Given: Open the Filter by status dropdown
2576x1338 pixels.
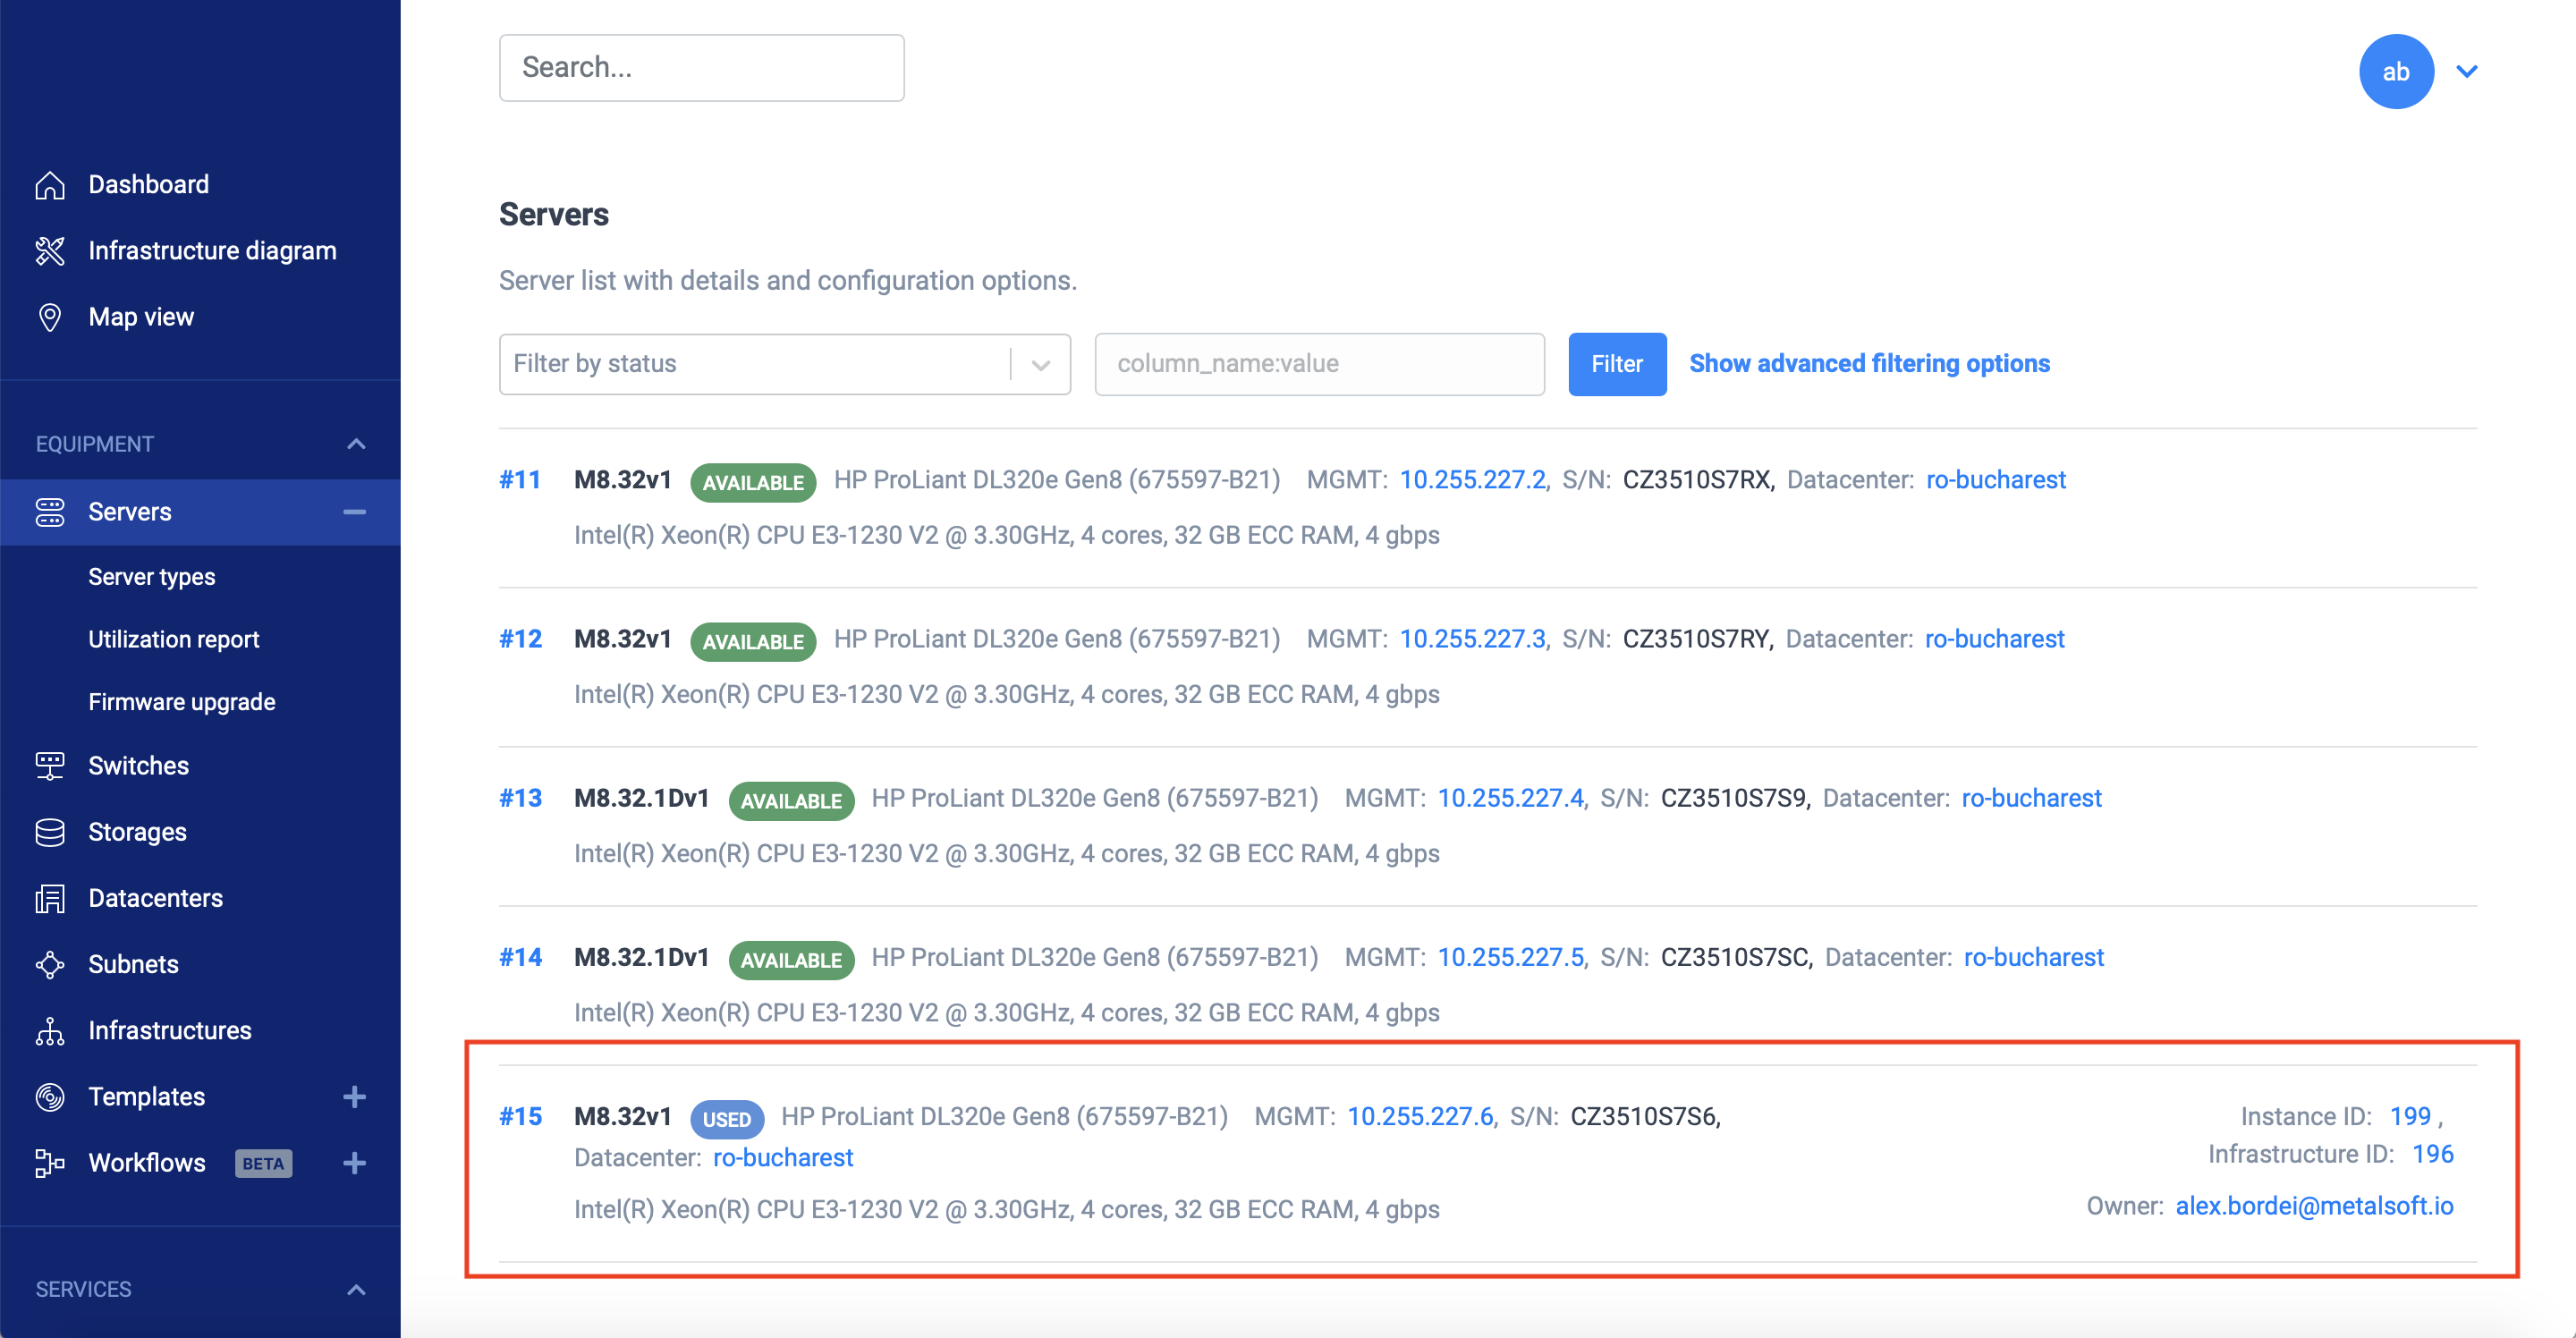Looking at the screenshot, I should tap(784, 364).
